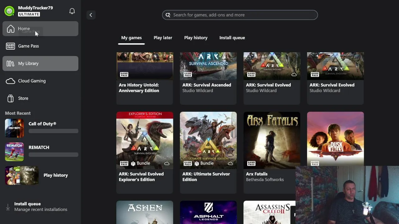Viewport: 399px width, 224px height.
Task: Click the MuddyTrucker79 profile avatar
Action: (x=9, y=11)
